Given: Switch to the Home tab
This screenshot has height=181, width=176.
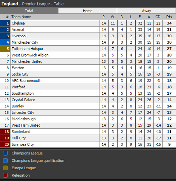Looking at the screenshot, I should tap(87, 11).
